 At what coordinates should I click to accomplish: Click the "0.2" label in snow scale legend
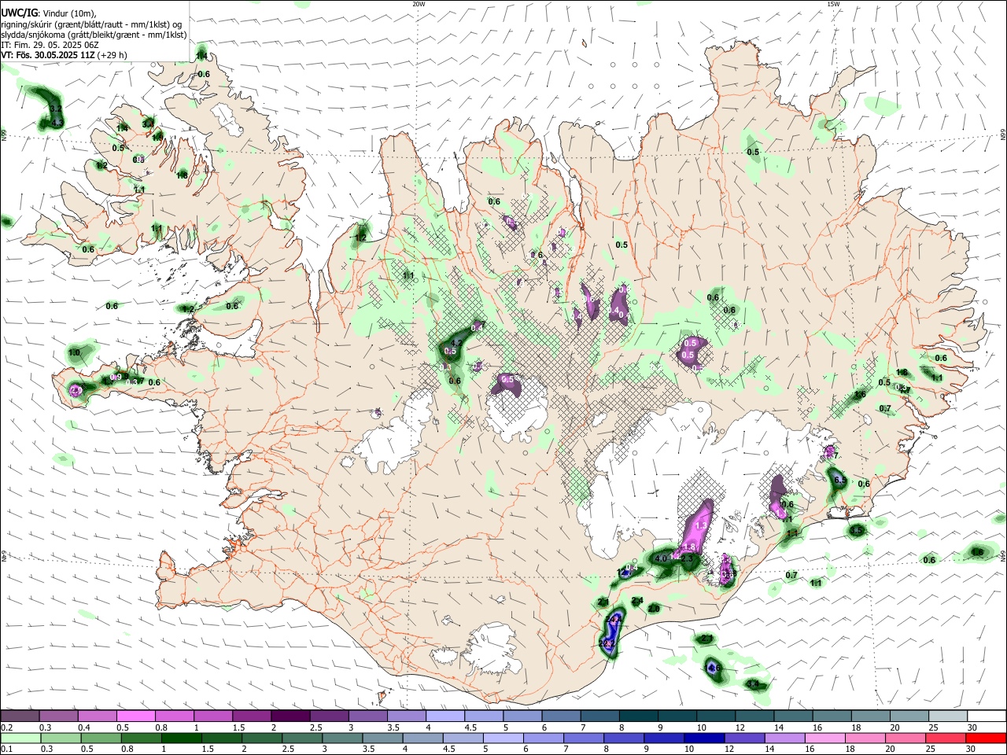[x=6, y=727]
